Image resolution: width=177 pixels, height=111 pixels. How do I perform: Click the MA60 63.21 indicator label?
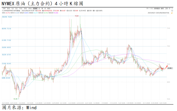pyautogui.click(x=33, y=13)
